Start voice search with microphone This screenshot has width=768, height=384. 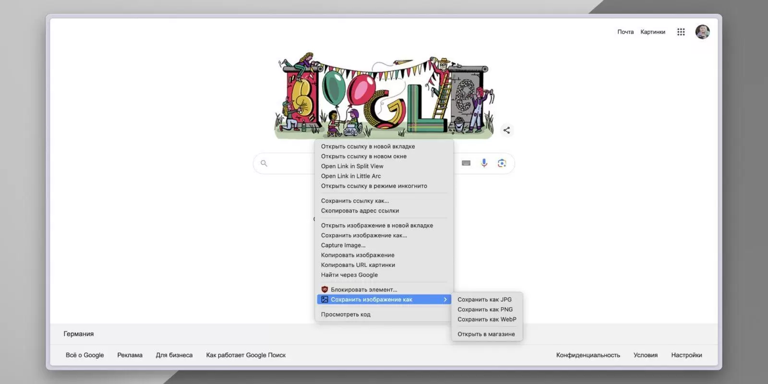(x=484, y=163)
